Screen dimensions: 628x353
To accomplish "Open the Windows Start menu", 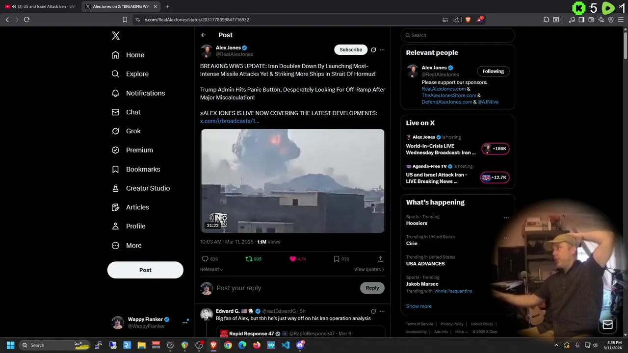I will point(10,345).
